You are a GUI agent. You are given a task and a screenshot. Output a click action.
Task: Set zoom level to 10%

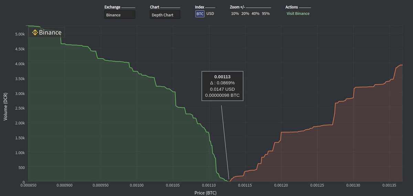[235, 14]
